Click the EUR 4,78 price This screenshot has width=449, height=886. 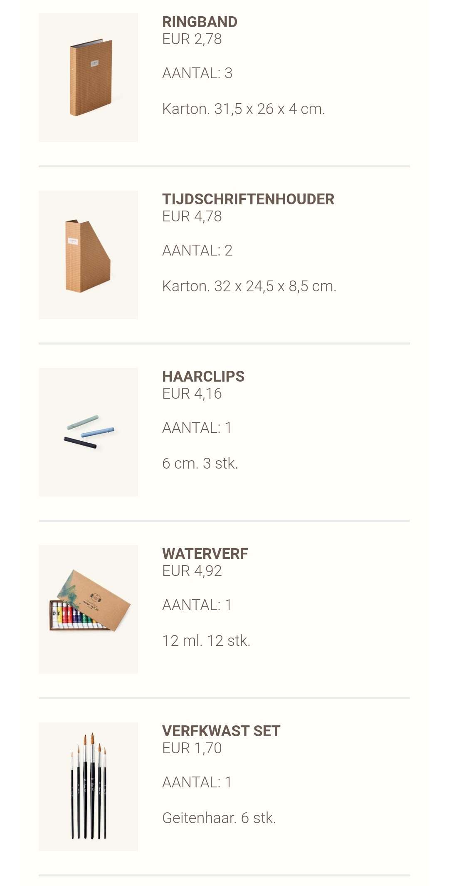click(x=192, y=216)
